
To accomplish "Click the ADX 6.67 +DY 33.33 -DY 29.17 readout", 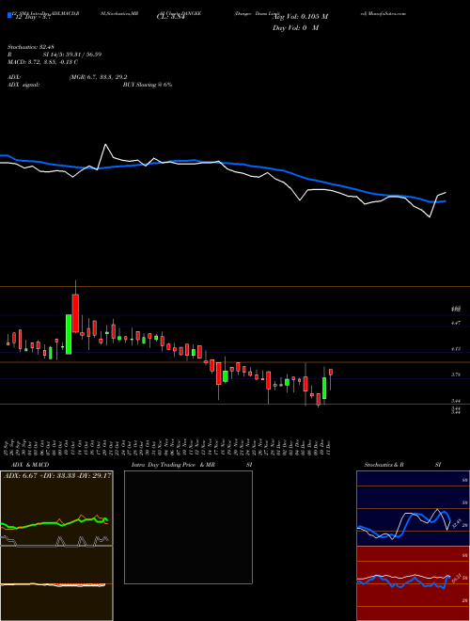I will pos(57,476).
